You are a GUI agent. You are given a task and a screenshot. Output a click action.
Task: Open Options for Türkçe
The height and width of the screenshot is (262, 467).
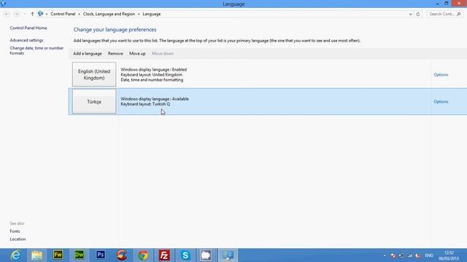click(441, 102)
